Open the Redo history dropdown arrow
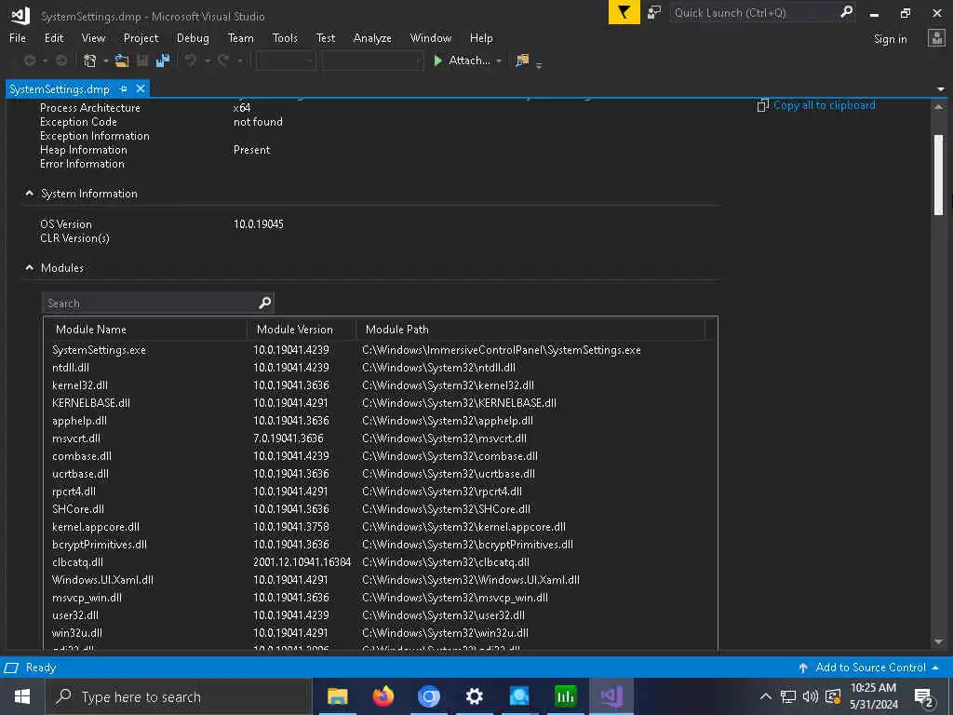953x715 pixels. pos(239,61)
